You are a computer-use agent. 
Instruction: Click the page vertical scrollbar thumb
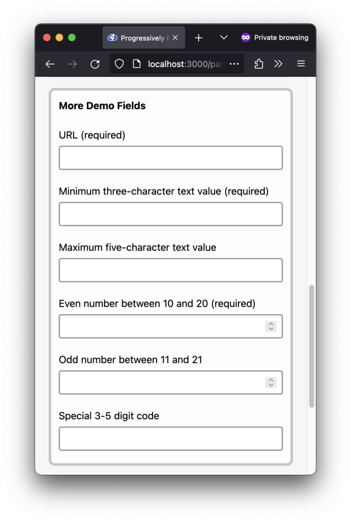311,346
